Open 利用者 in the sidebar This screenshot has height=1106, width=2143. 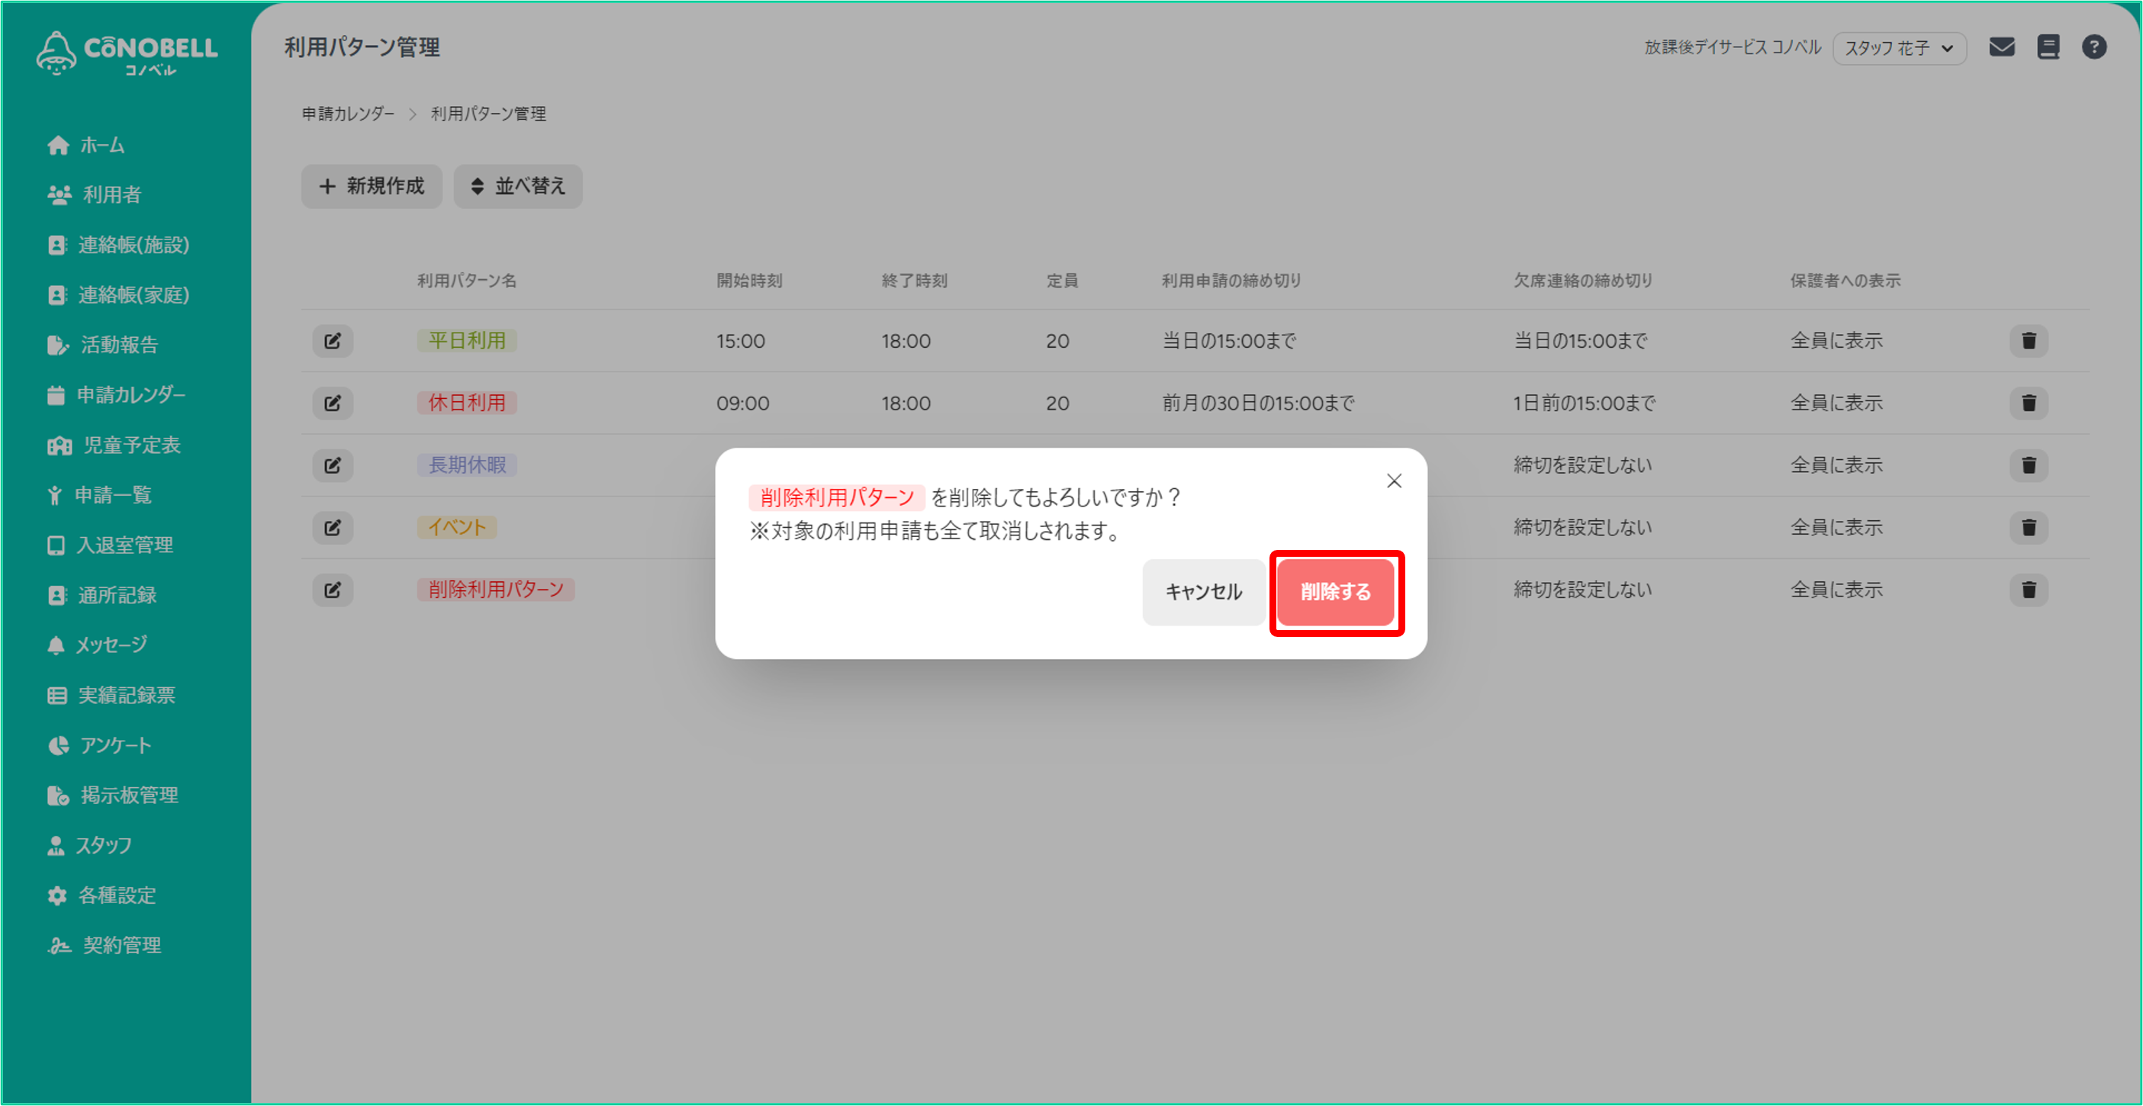click(95, 195)
